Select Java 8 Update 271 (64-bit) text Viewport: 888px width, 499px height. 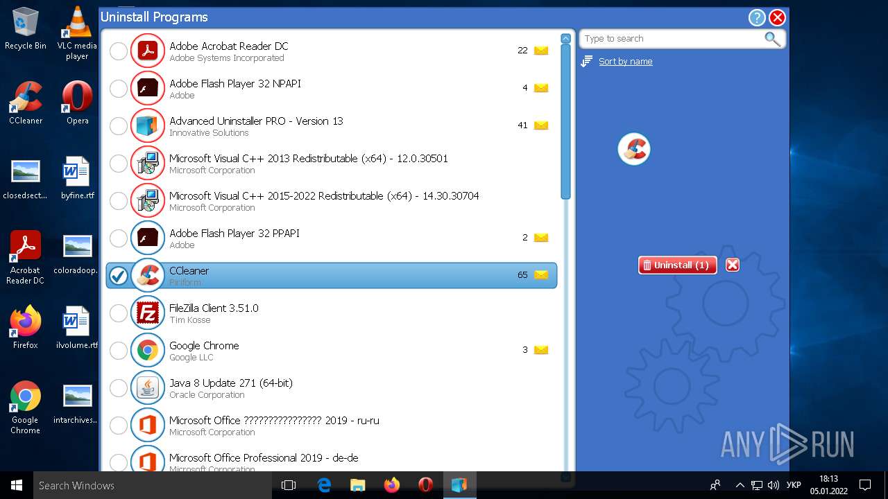(231, 383)
